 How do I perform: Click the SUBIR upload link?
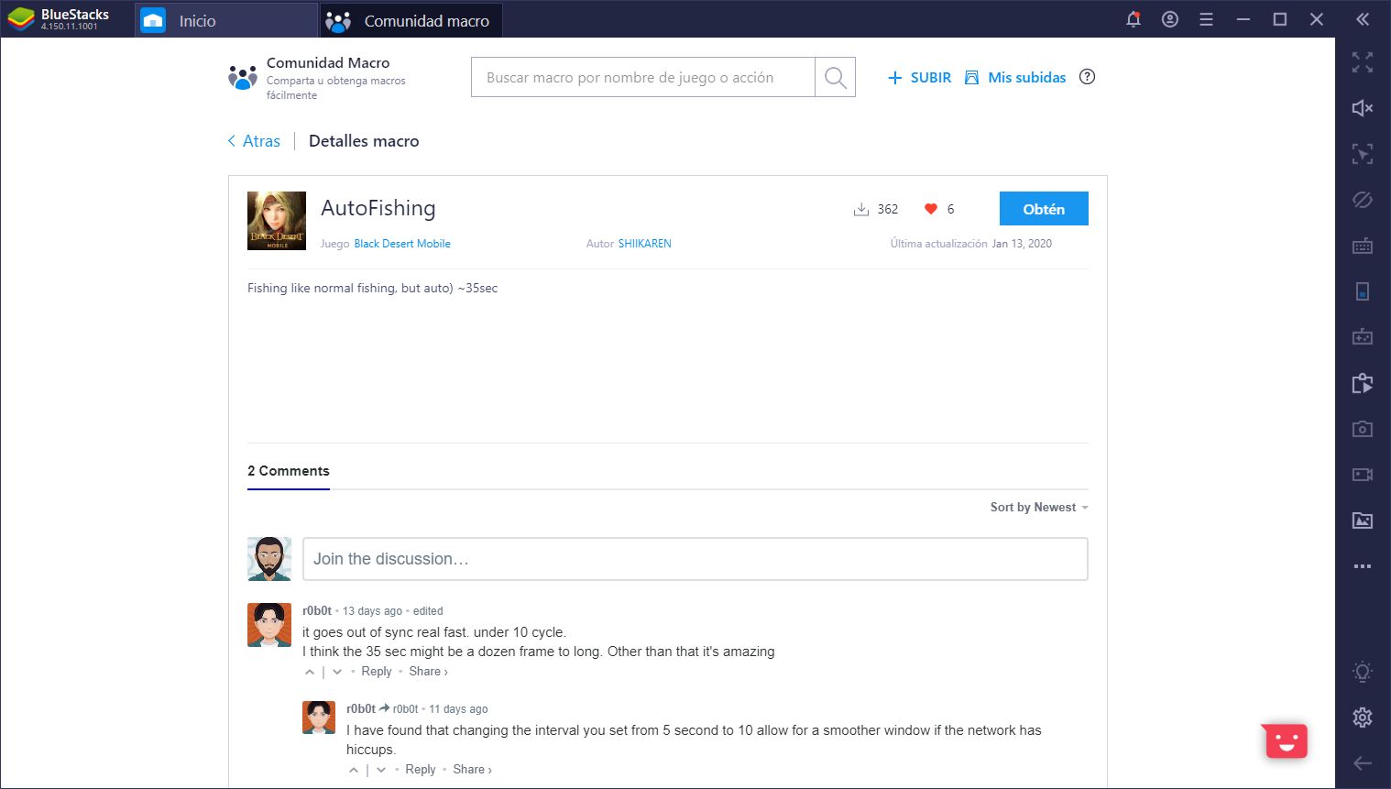coord(920,78)
